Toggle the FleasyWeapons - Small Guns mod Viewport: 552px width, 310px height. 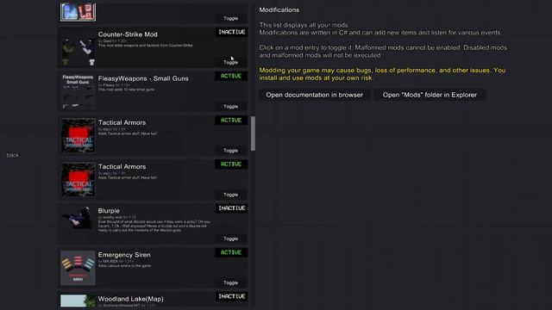(x=230, y=107)
